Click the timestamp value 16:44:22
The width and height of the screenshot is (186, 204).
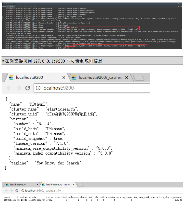22,200
